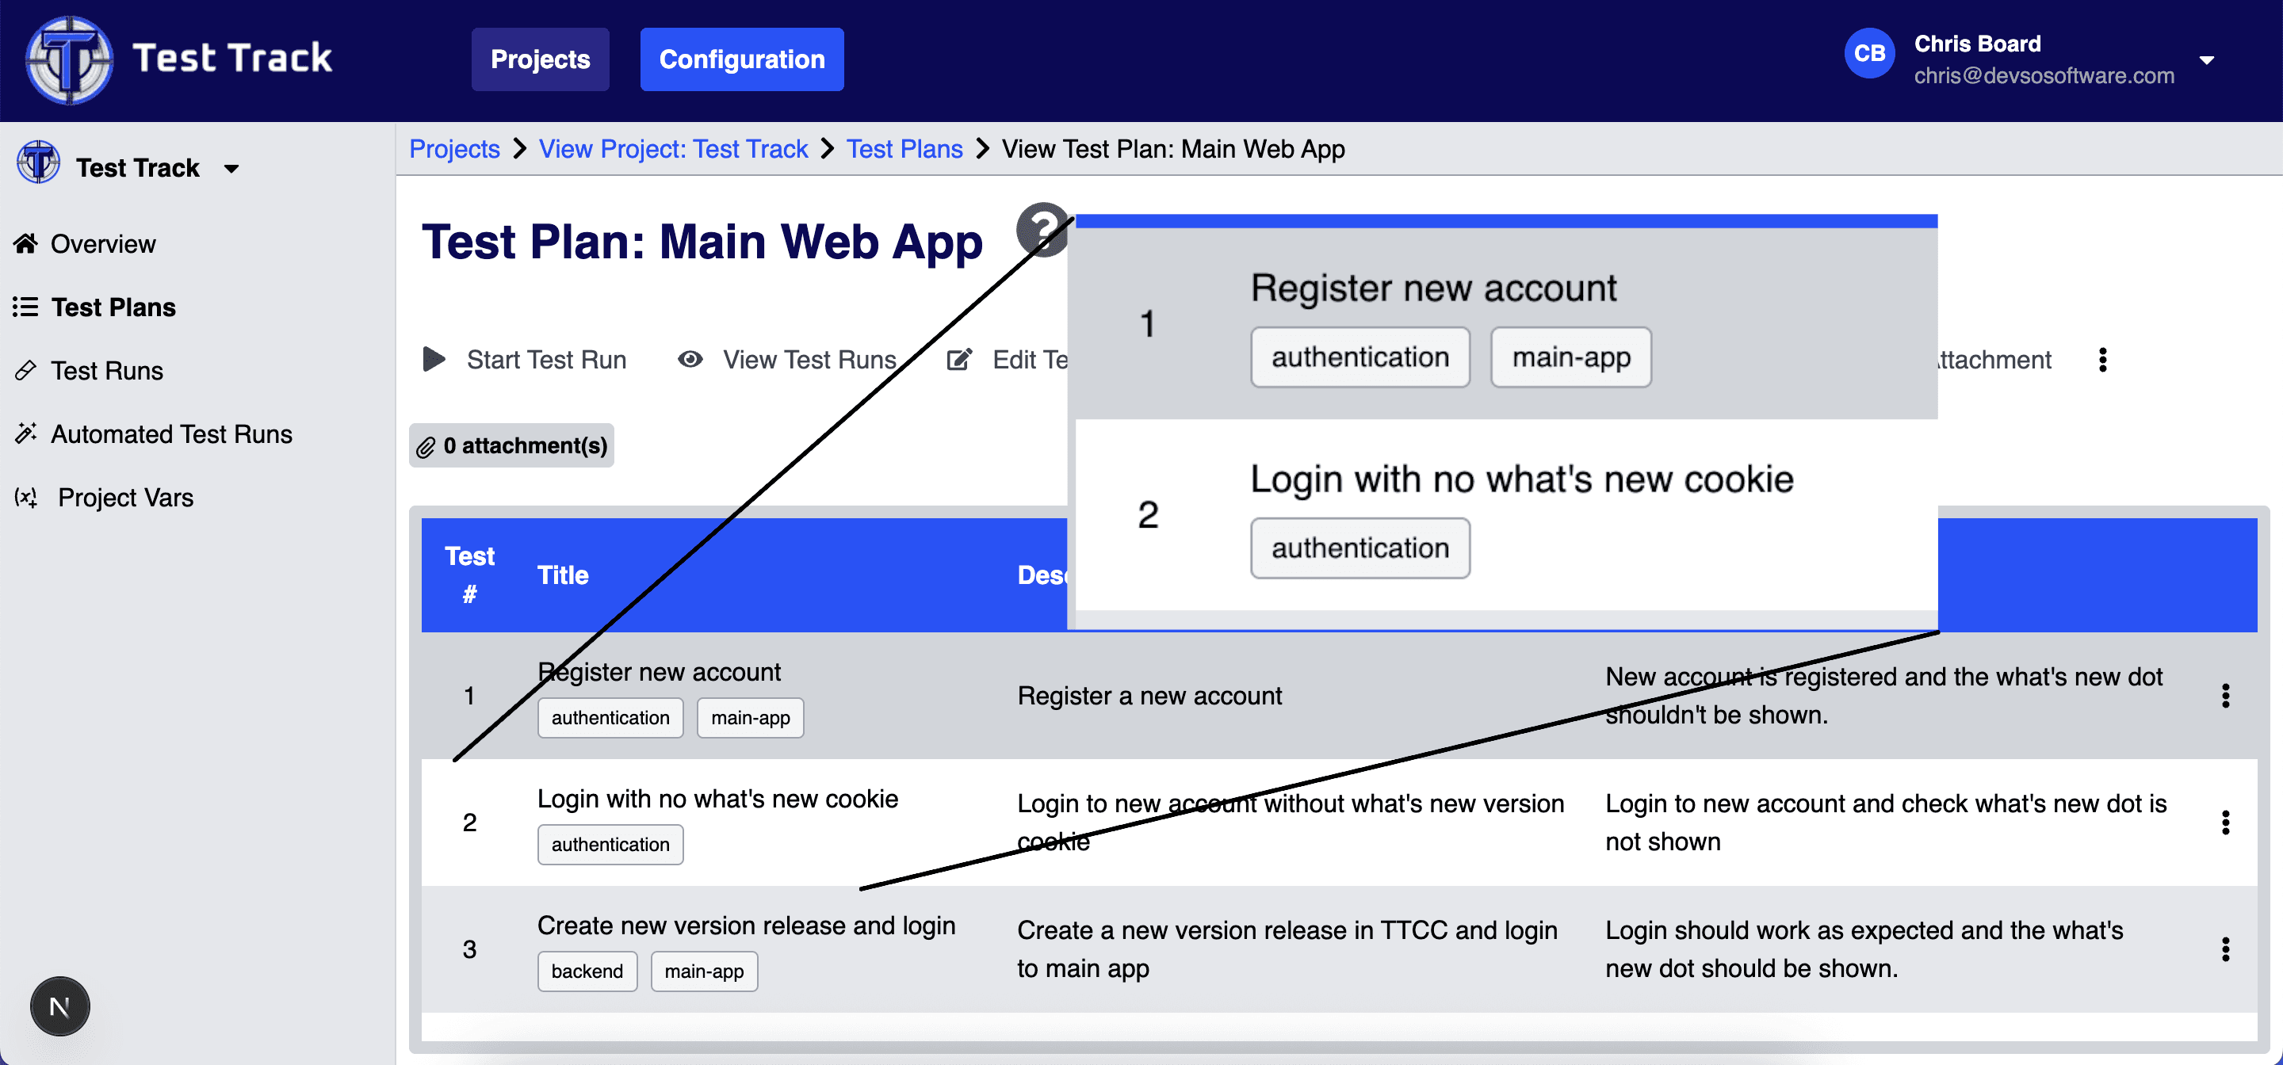Open three-dot menu for test 3 row
The width and height of the screenshot is (2283, 1065).
[2224, 949]
